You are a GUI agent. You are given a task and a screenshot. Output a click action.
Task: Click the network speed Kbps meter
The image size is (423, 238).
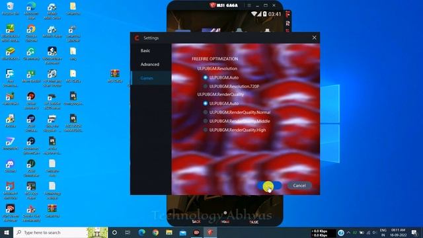[323, 233]
